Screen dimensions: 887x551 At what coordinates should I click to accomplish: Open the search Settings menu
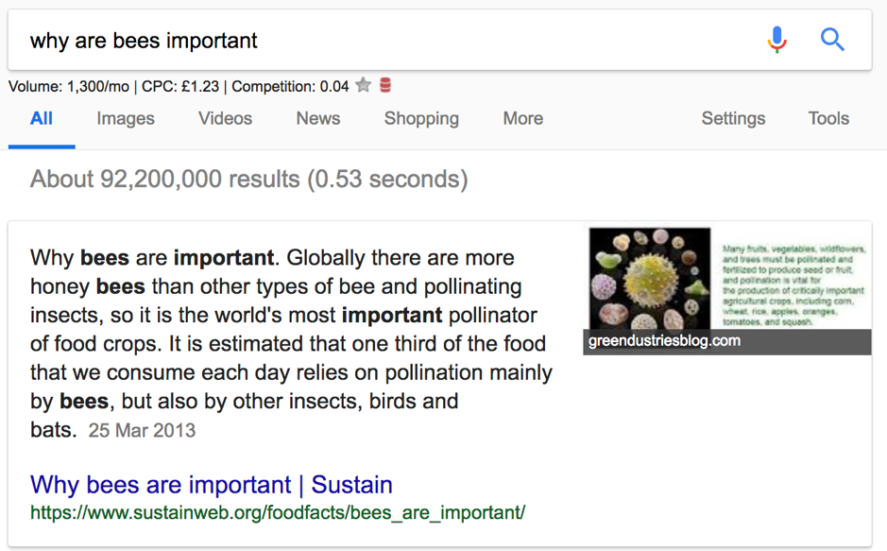point(733,118)
